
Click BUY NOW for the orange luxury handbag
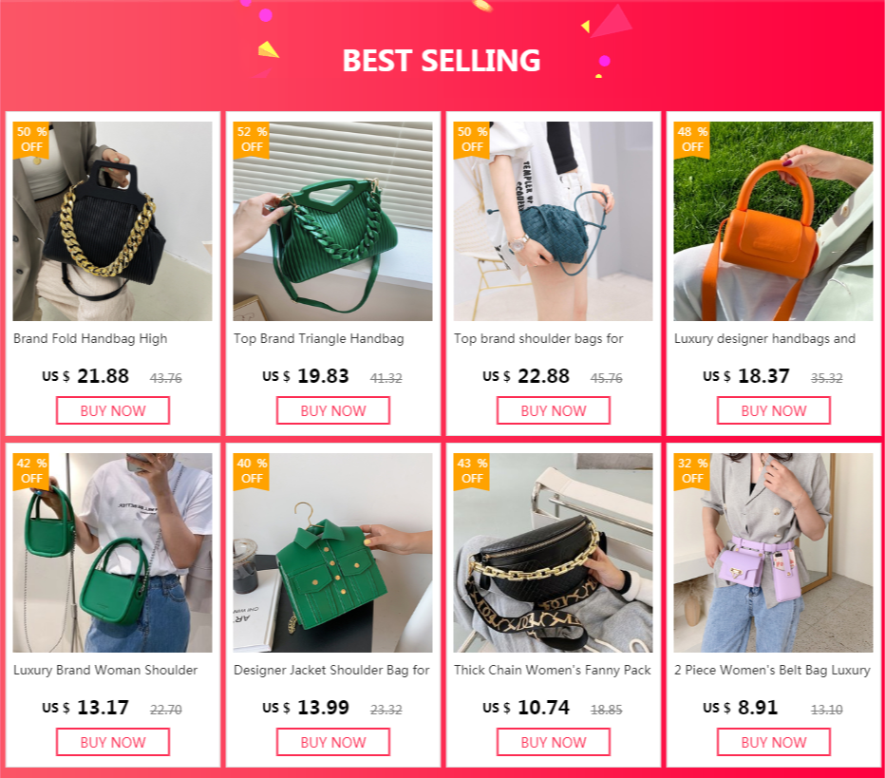[774, 410]
